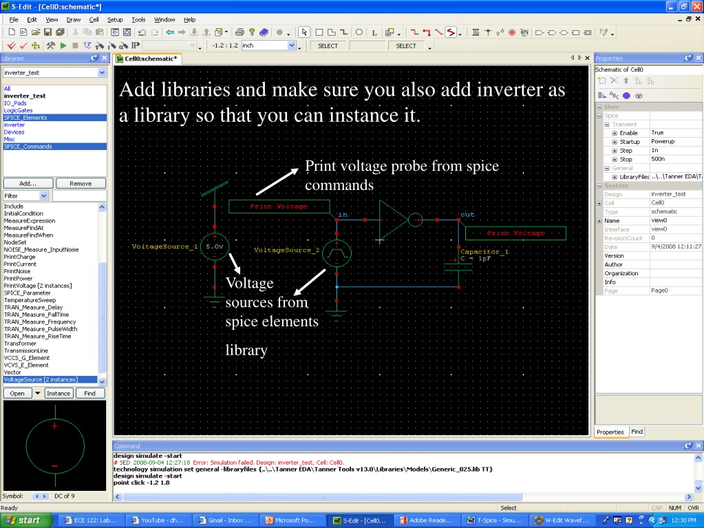
Task: Click the green Start Simulation play icon
Action: pyautogui.click(x=63, y=45)
